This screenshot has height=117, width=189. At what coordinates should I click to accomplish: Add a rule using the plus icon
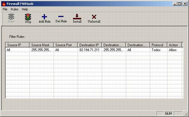click(44, 19)
